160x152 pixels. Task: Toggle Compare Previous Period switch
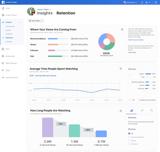coord(130,100)
